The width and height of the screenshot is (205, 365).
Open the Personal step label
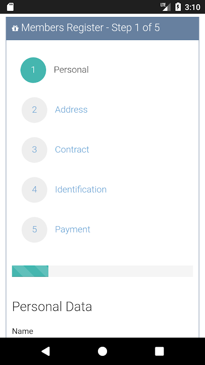coord(71,70)
